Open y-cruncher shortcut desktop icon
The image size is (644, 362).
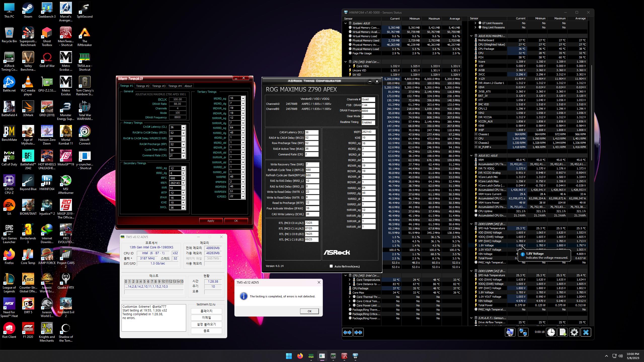(x=85, y=160)
